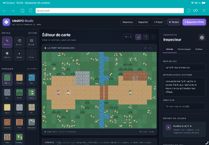Viewport: 209px width, 145px height.
Task: Click the cabin door tile on the map
Action: (135, 79)
